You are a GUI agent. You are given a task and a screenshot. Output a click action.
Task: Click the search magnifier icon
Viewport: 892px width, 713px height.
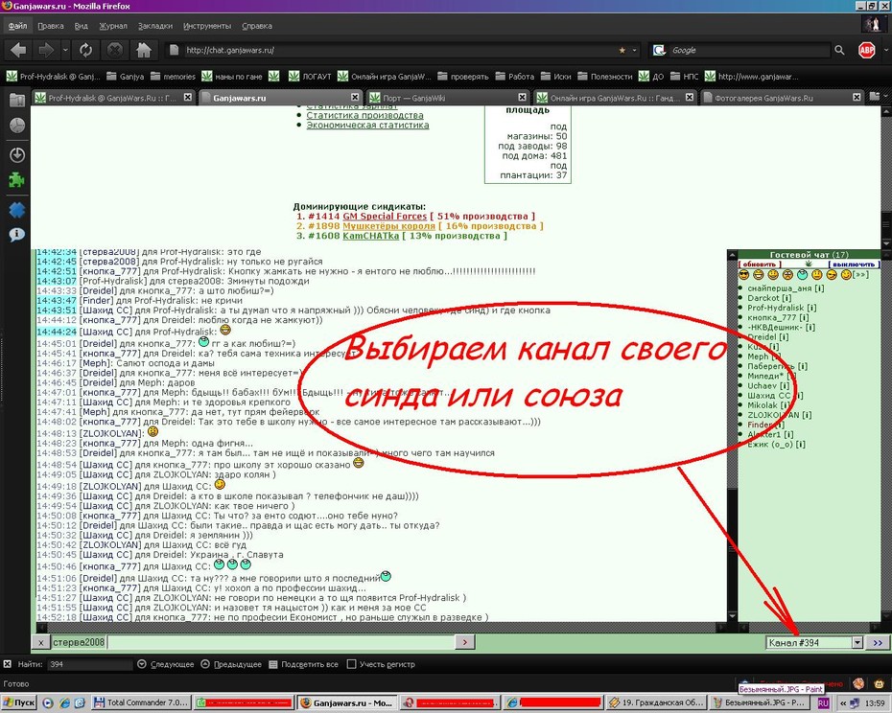pos(839,50)
